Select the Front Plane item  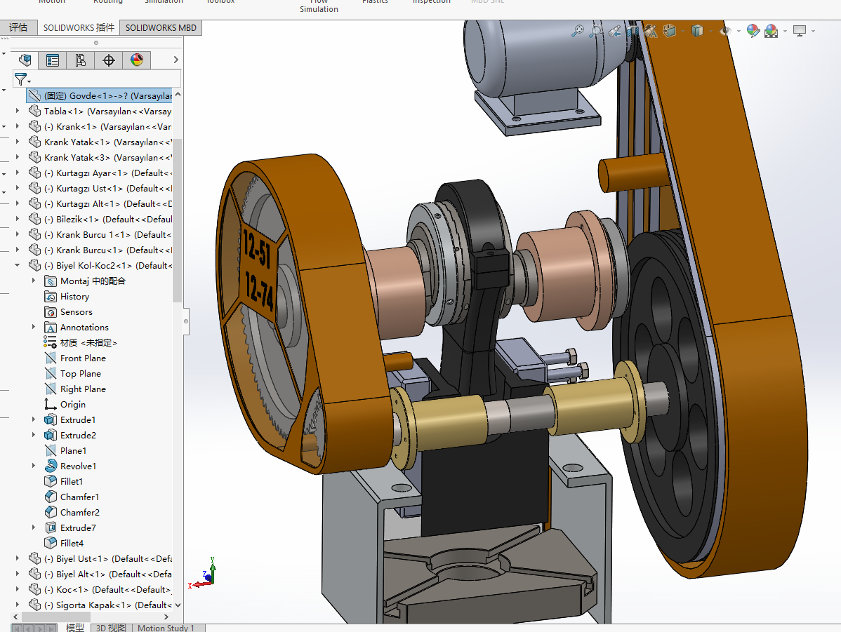[83, 358]
